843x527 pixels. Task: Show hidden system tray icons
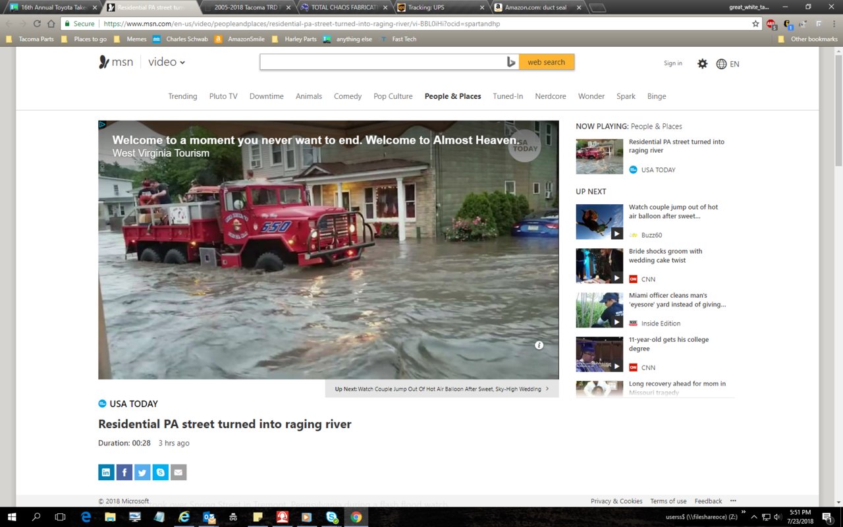pyautogui.click(x=755, y=517)
